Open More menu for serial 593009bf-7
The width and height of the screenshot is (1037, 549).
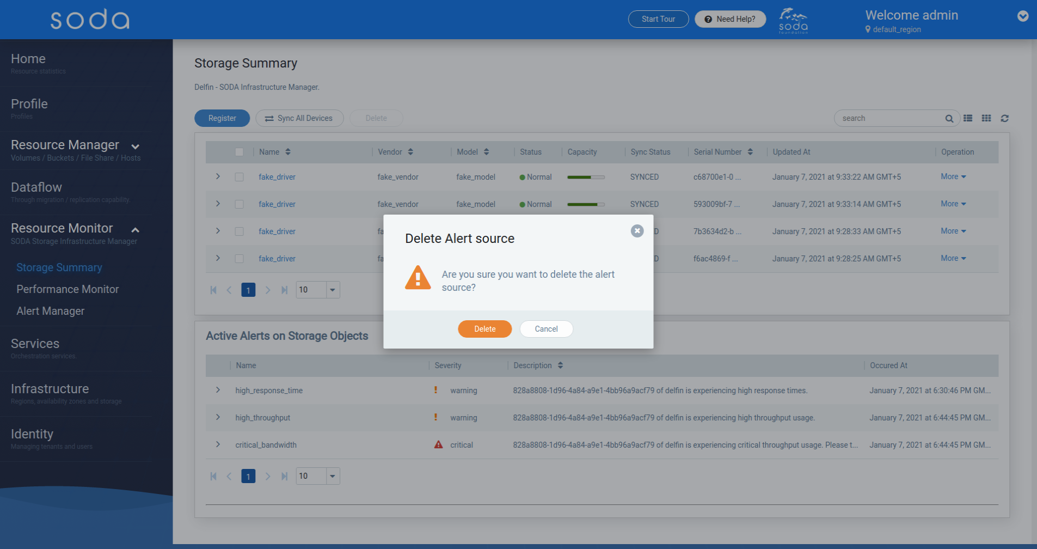pos(953,204)
